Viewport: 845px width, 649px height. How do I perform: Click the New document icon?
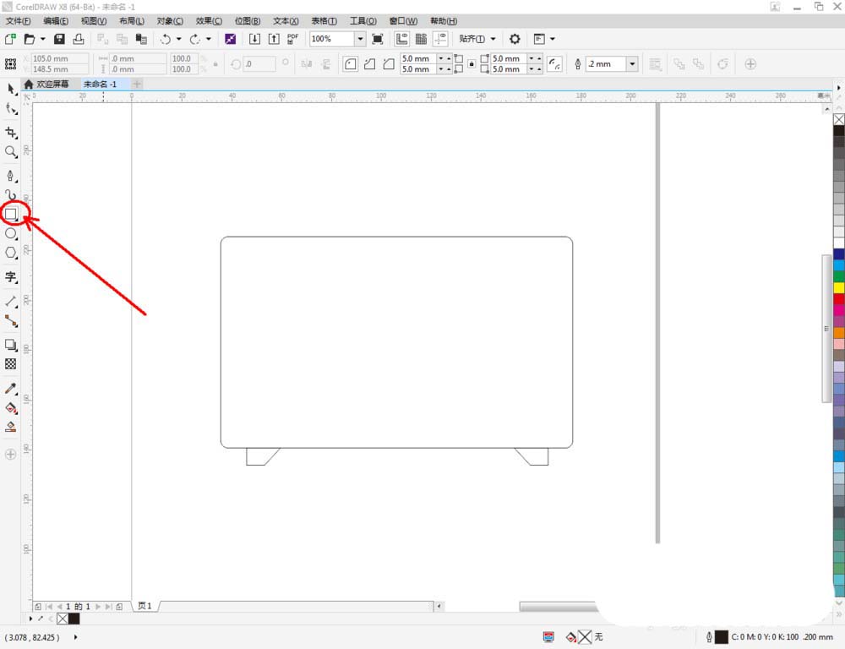click(x=10, y=39)
